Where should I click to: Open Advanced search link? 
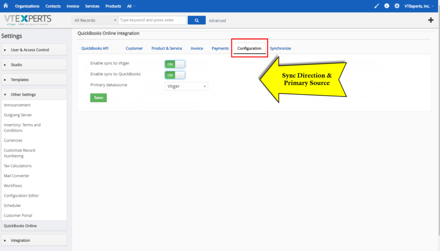coord(217,21)
